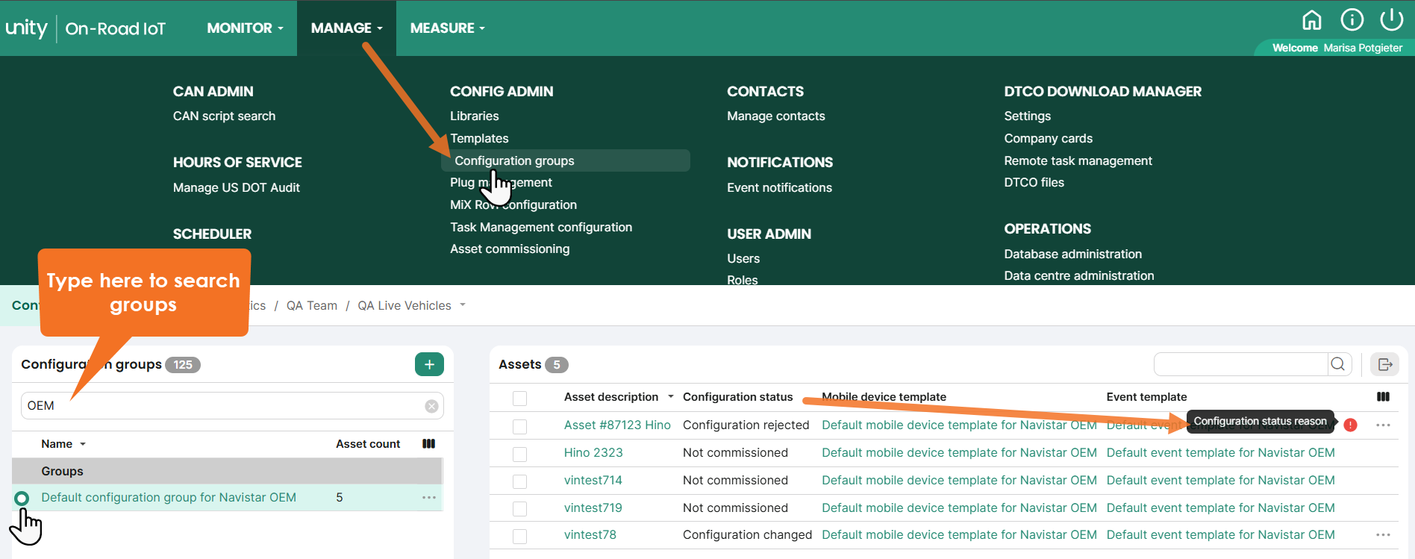1415x559 pixels.
Task: Open Libraries under Config Admin
Action: (474, 116)
